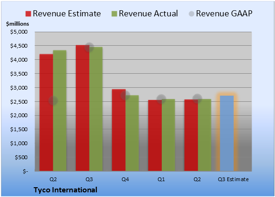
Task: Click the 'Q3' x-axis label
Action: pyautogui.click(x=89, y=179)
